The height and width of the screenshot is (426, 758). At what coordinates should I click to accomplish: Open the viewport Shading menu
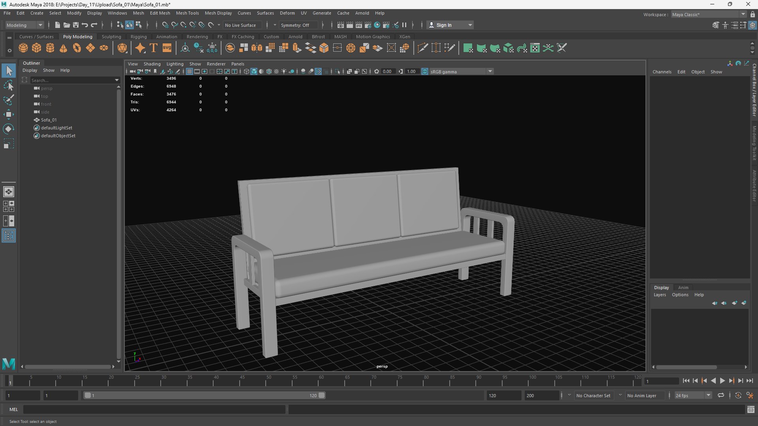tap(152, 64)
